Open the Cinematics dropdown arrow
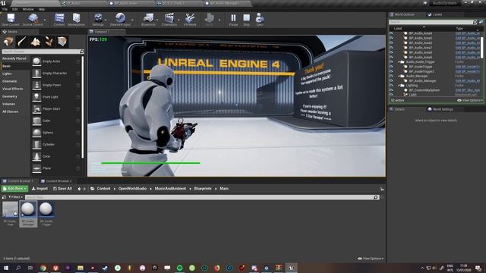 179,20
